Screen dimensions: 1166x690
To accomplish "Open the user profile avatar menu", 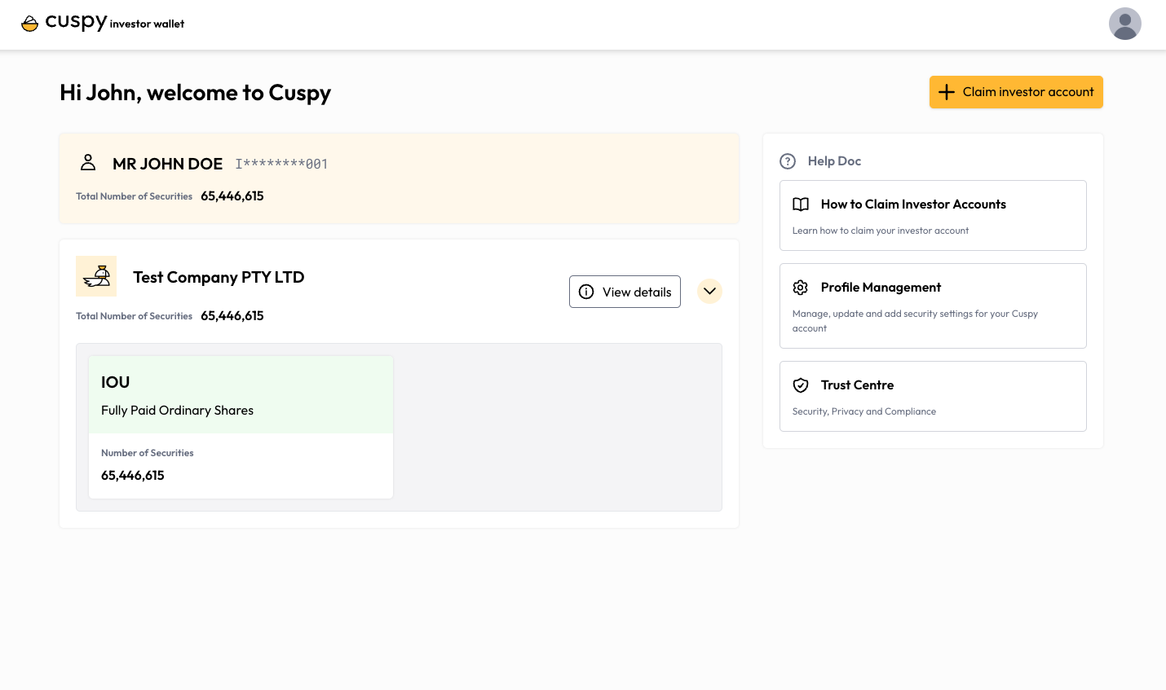I will 1124,24.
